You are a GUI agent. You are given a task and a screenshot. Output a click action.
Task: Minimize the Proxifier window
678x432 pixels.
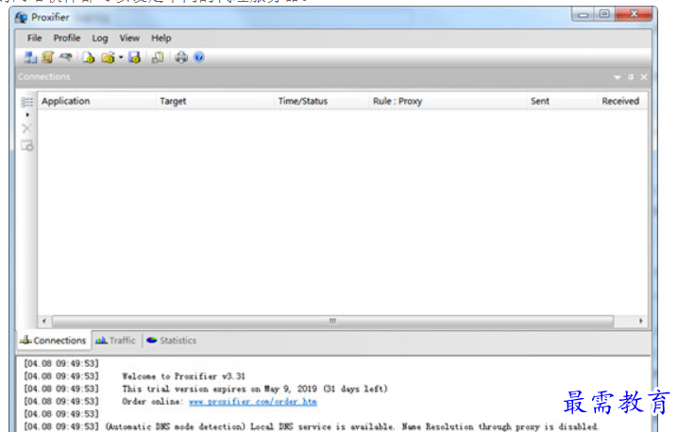pyautogui.click(x=583, y=15)
